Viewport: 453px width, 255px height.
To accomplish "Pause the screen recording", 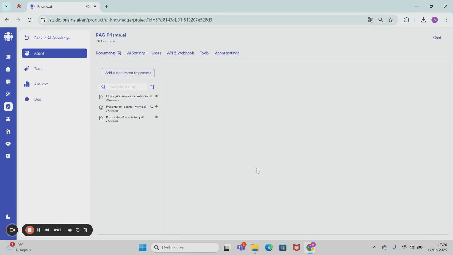I will point(39,230).
